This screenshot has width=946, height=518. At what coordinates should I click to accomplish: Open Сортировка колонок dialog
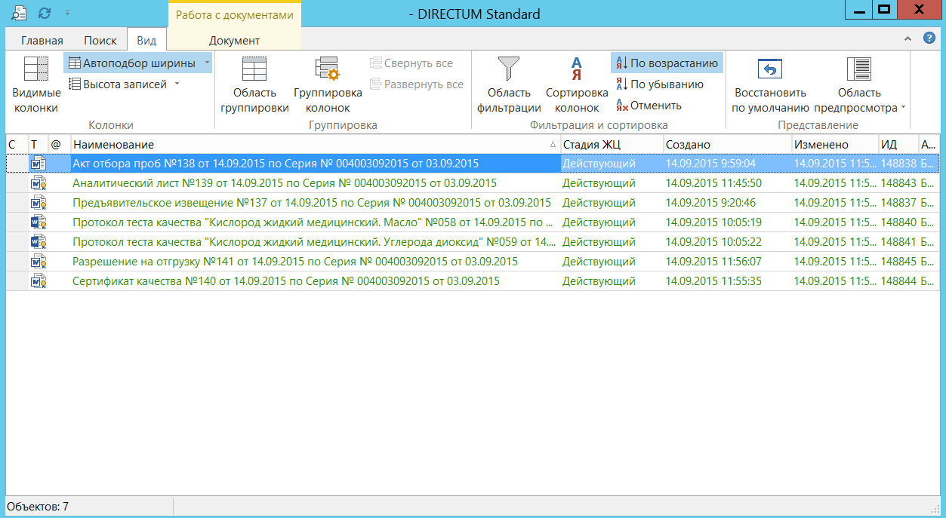tap(577, 84)
